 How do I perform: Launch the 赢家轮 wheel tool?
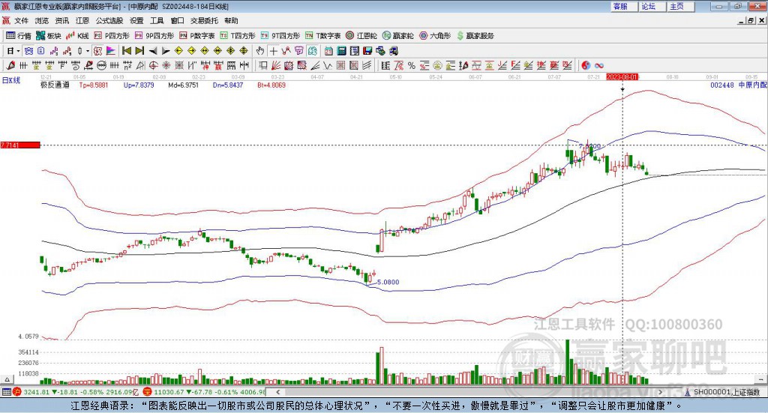(397, 36)
